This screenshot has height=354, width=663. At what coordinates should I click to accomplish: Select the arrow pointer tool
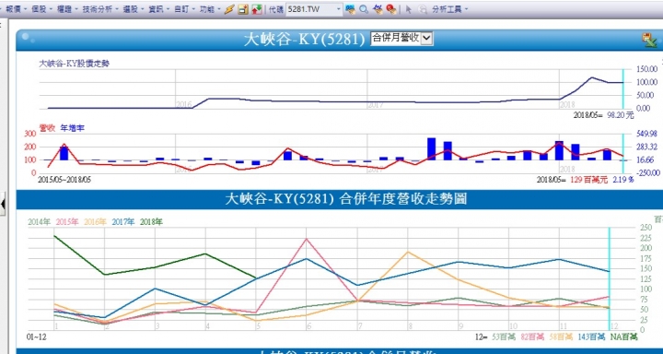(x=409, y=9)
